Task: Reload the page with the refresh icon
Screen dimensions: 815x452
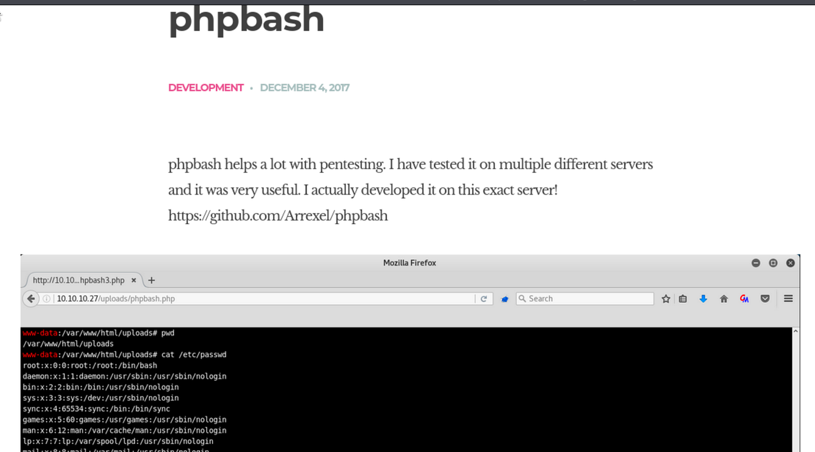Action: [x=484, y=299]
